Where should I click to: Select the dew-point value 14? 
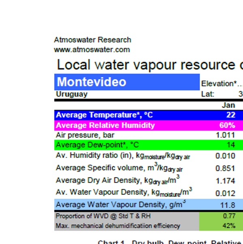[x=231, y=145]
